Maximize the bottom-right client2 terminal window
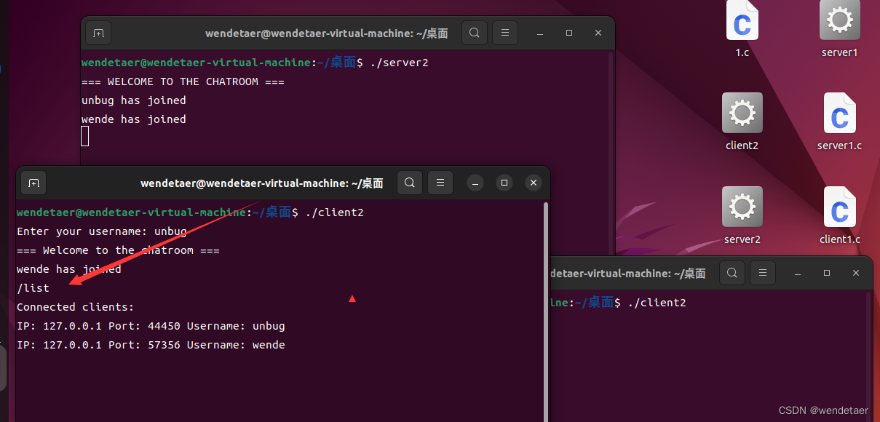Image resolution: width=880 pixels, height=422 pixels. [827, 273]
